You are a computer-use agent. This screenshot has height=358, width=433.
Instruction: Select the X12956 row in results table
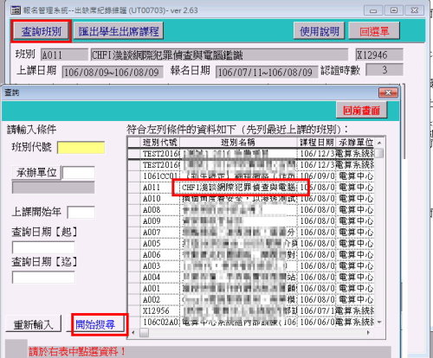tap(250, 311)
